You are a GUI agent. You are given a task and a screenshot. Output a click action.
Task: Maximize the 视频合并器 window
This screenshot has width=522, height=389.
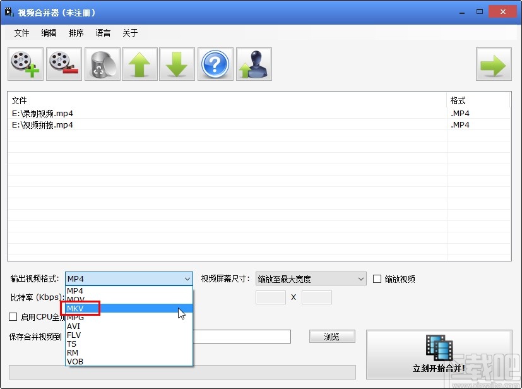(479, 12)
